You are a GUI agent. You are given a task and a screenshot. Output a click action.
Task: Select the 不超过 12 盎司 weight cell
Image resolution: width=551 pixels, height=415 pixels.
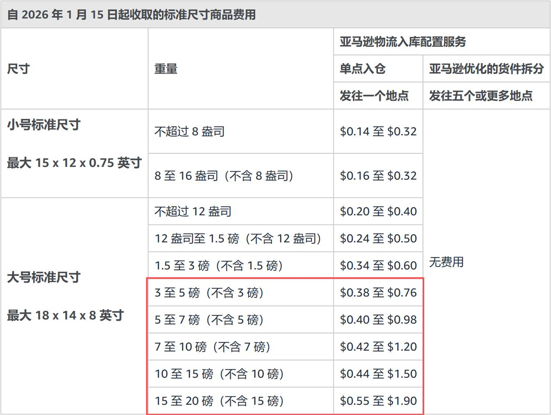click(193, 211)
